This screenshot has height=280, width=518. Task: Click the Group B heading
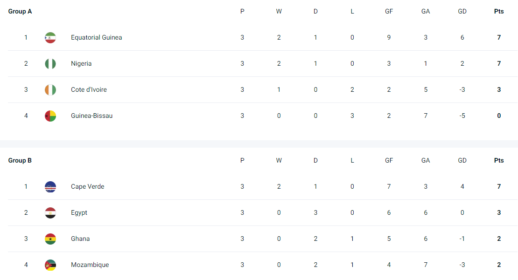[20, 160]
